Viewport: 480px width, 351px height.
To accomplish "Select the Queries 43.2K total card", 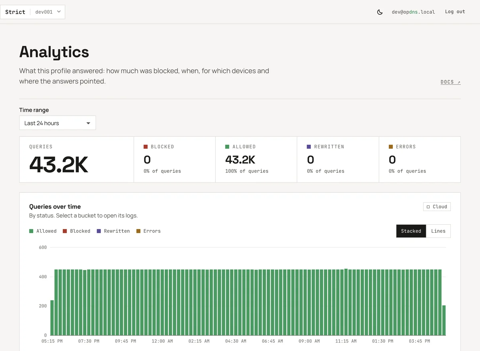I will pyautogui.click(x=76, y=160).
